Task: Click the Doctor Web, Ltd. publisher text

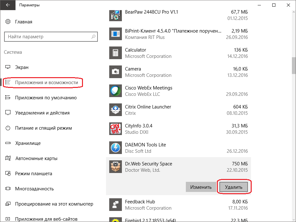Action: 142,170
